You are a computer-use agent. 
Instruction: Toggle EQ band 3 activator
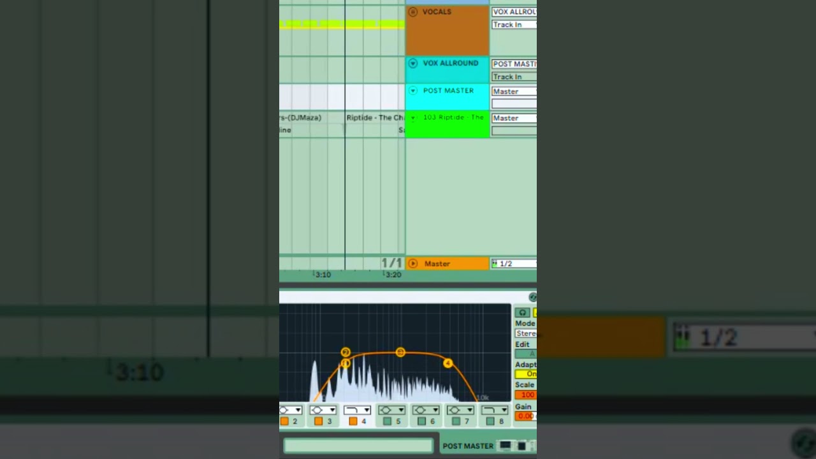click(318, 421)
